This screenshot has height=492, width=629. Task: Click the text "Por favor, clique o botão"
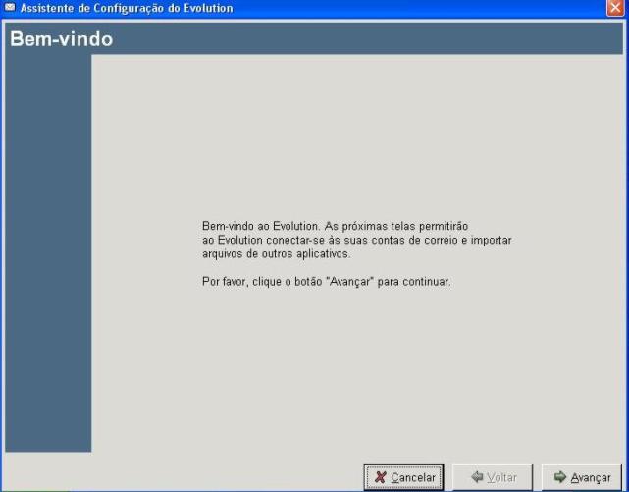pyautogui.click(x=262, y=281)
